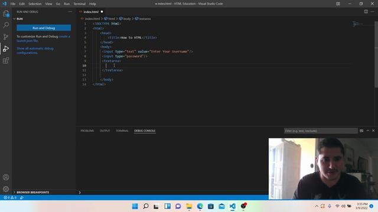The width and height of the screenshot is (378, 212).
Task: Switch to VS Code taskbar icon
Action: click(232, 206)
